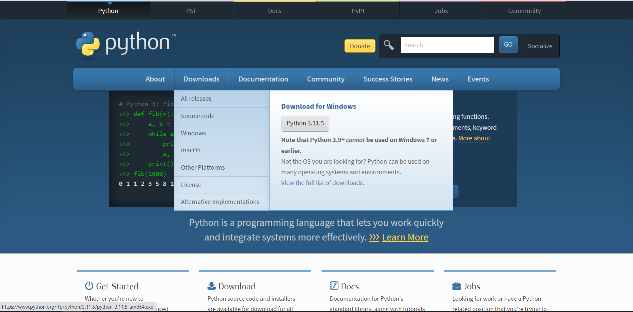Click the triple-chevron arrows before Learn More

click(374, 237)
